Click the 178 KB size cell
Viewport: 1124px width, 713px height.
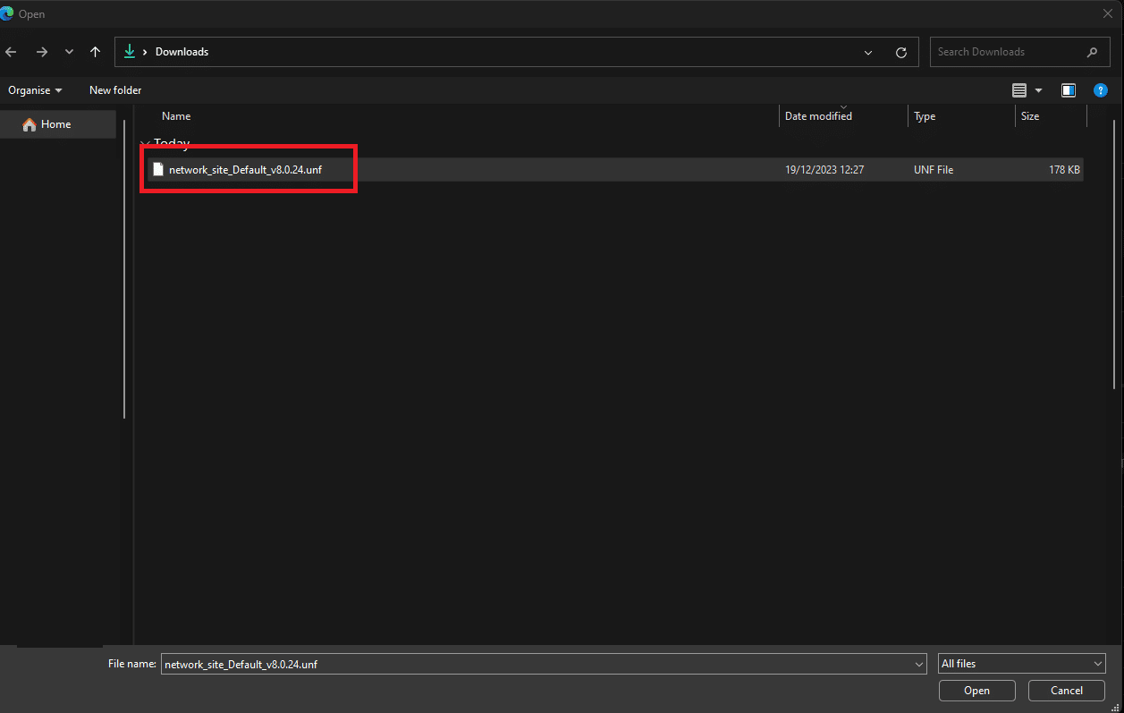1064,170
